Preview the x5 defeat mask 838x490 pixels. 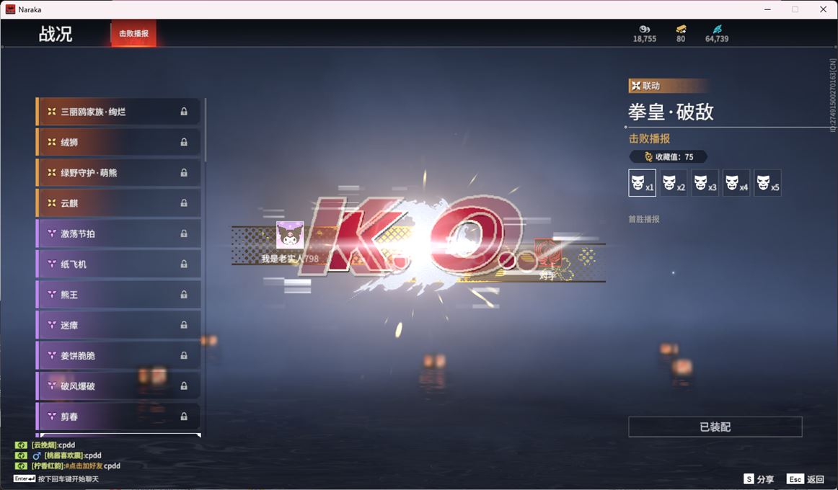pos(767,183)
